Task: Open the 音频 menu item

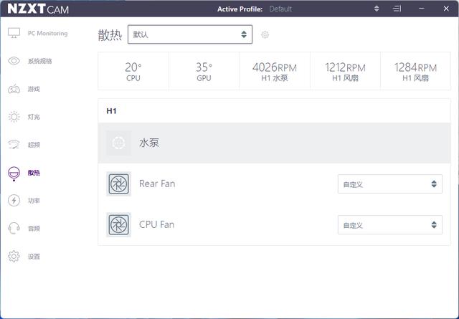Action: click(34, 228)
